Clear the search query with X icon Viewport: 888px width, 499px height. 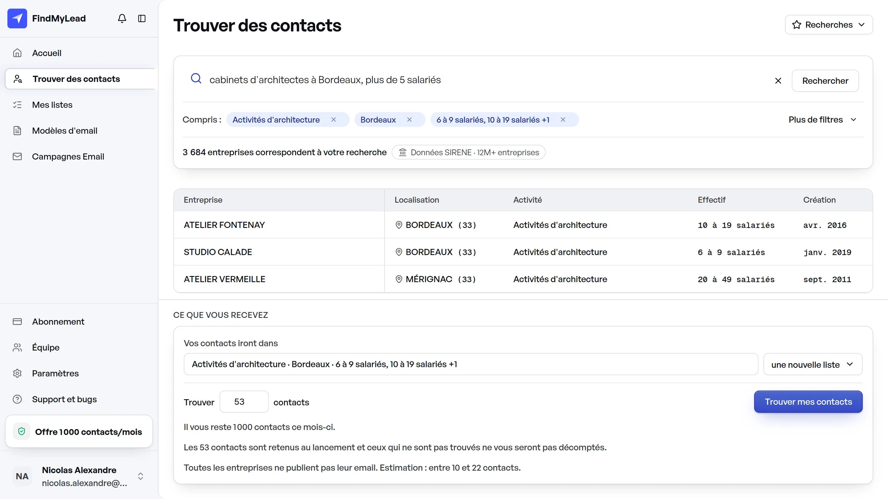(778, 81)
